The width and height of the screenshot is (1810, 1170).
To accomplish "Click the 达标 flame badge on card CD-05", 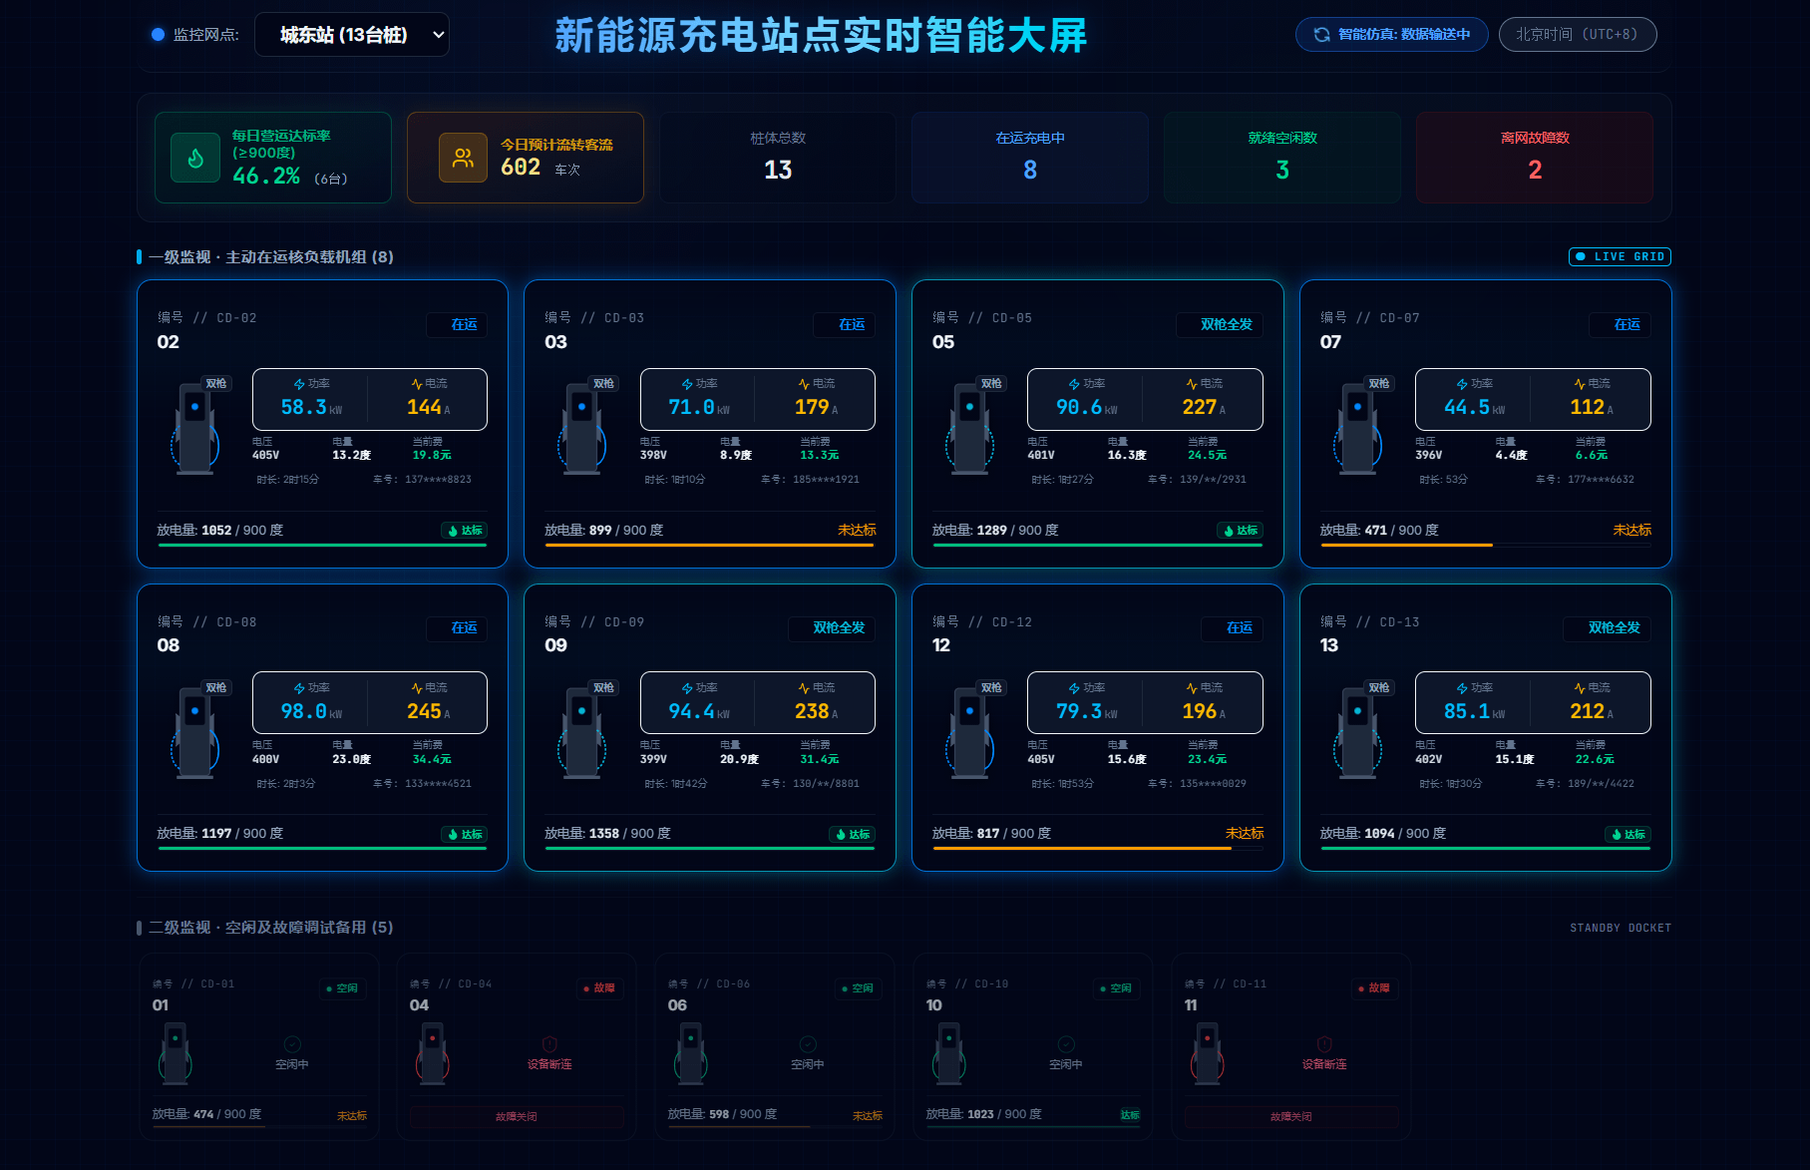I will coord(1241,531).
